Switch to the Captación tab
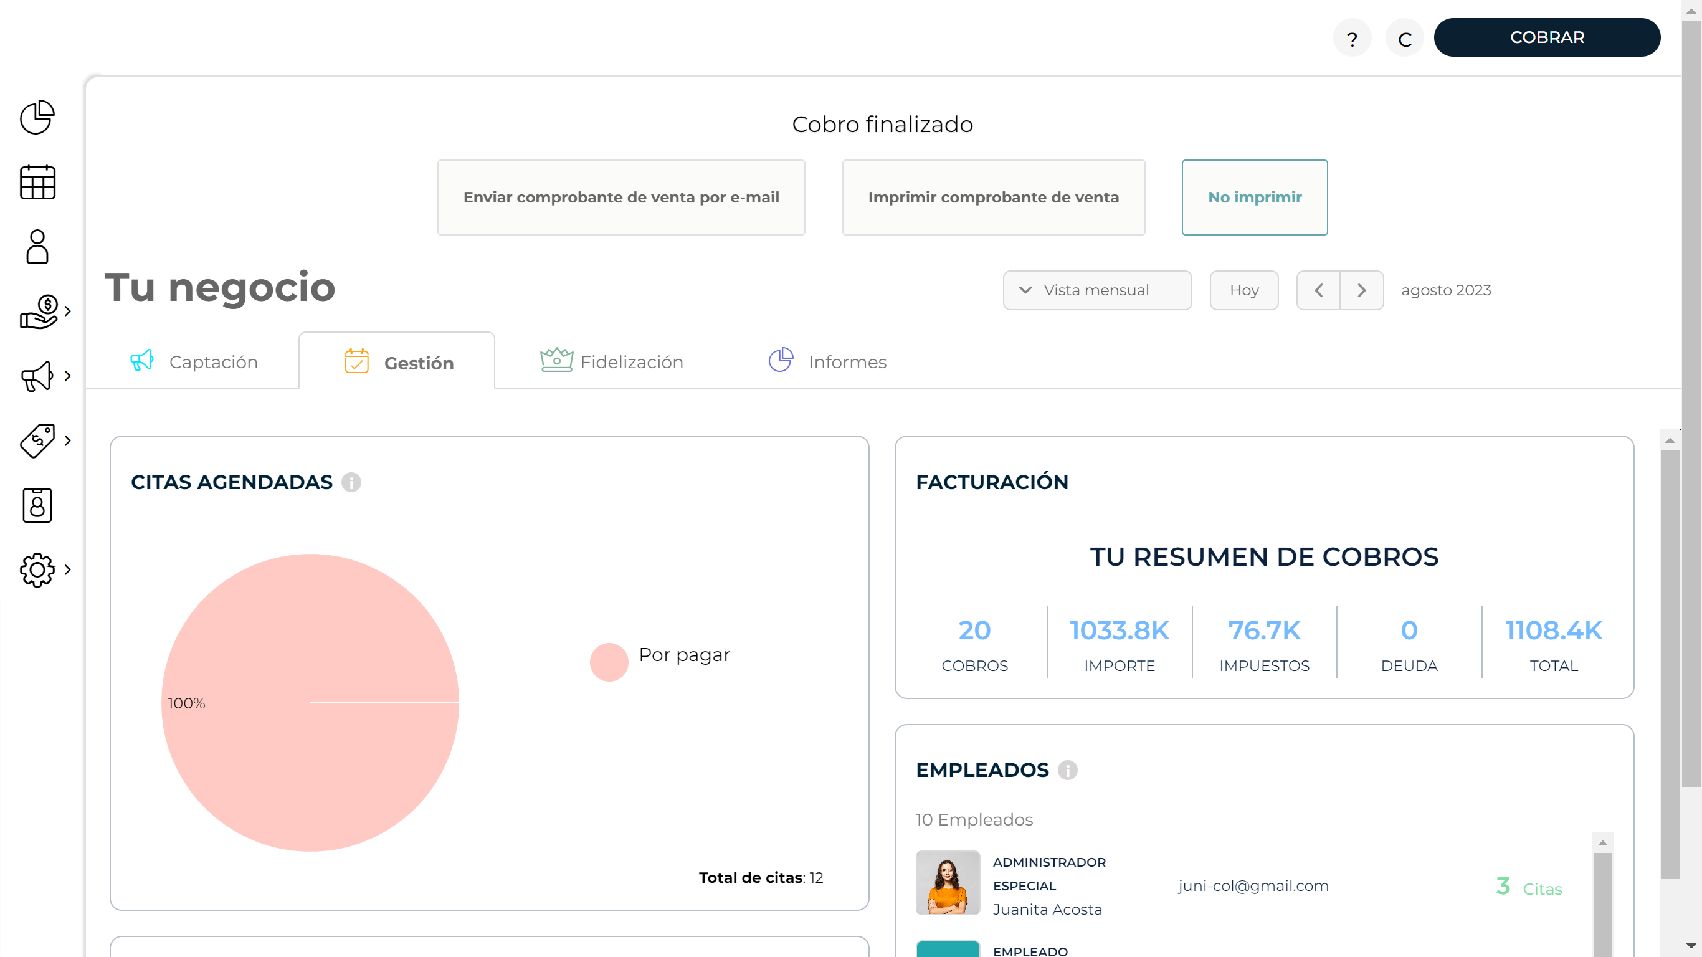The height and width of the screenshot is (957, 1702). (x=194, y=362)
